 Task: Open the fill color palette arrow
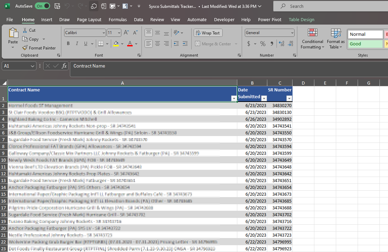tap(122, 44)
